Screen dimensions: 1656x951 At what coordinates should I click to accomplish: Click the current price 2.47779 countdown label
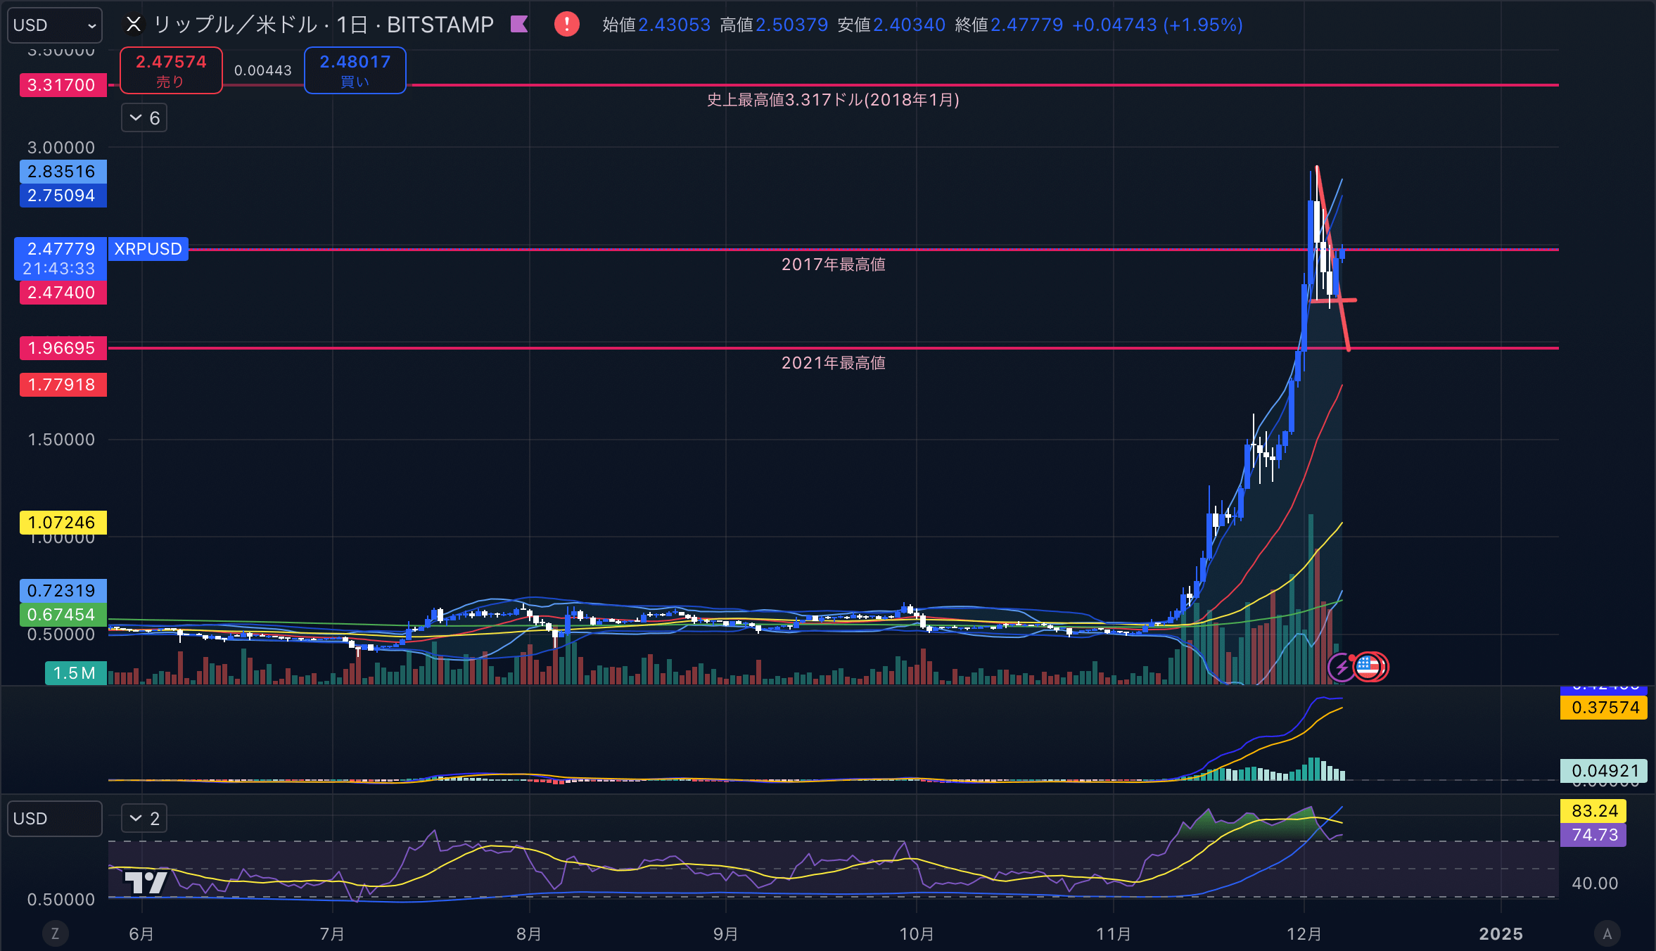tap(60, 259)
